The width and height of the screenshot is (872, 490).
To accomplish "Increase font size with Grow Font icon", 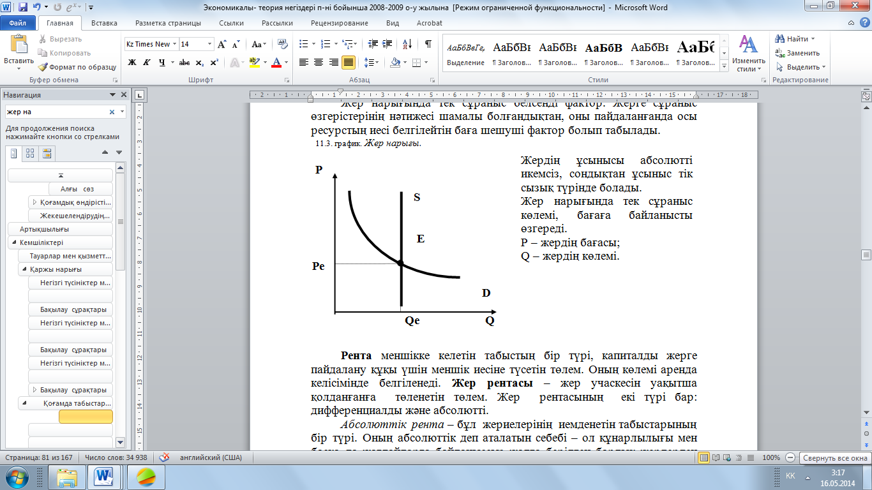I will coord(222,44).
